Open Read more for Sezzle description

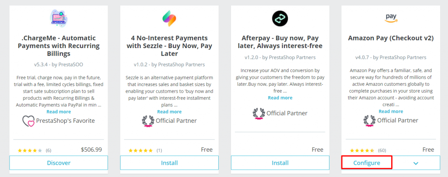click(x=169, y=111)
